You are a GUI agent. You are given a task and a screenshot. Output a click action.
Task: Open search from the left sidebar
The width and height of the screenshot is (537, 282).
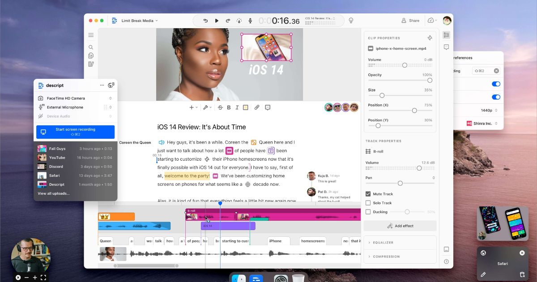(91, 47)
